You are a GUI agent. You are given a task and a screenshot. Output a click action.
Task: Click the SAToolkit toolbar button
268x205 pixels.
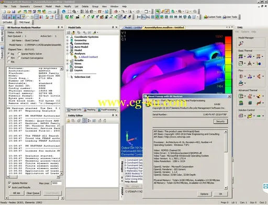(x=7, y=22)
